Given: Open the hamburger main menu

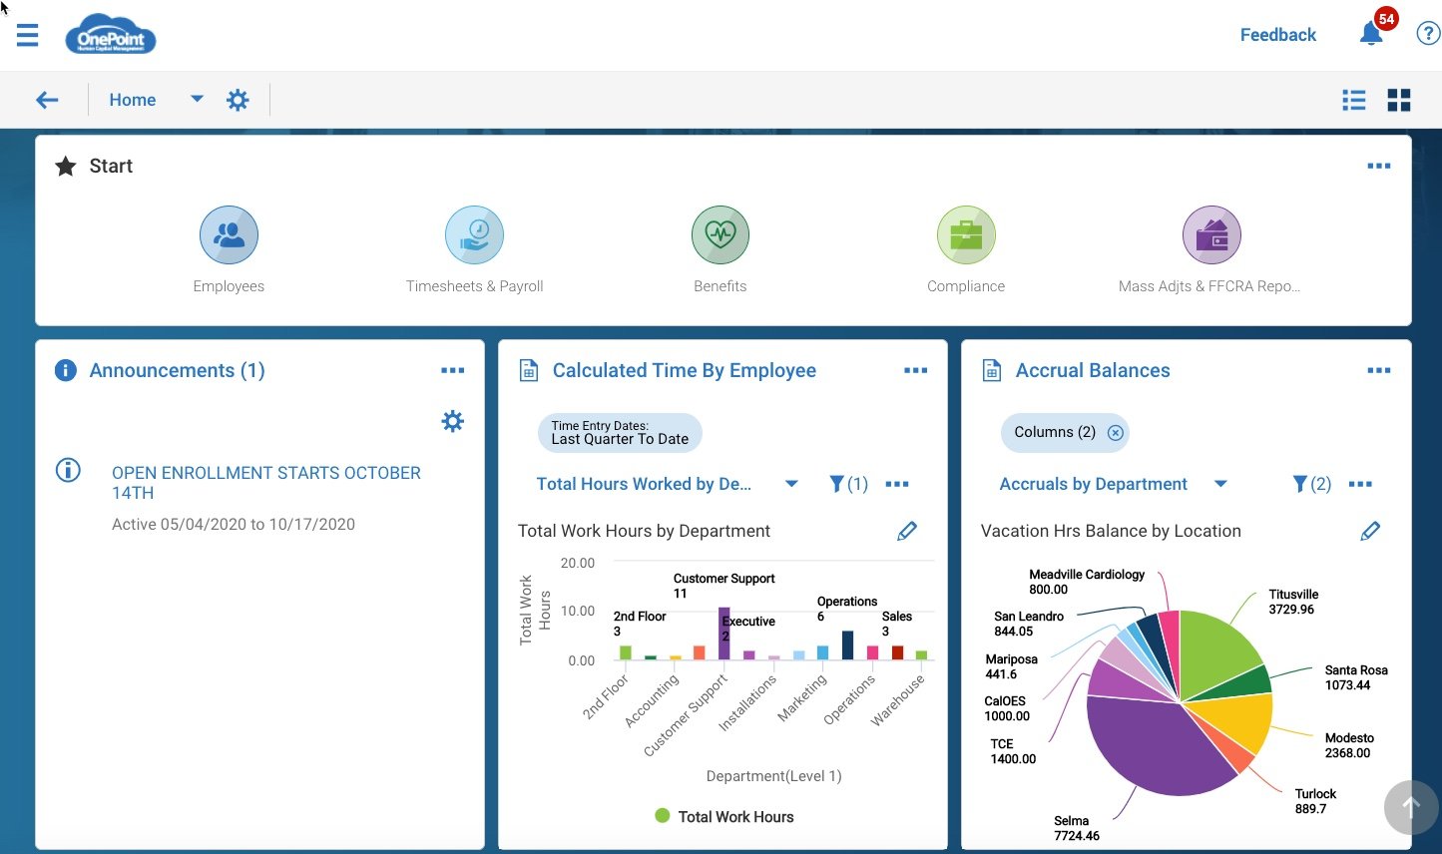Looking at the screenshot, I should 28,35.
